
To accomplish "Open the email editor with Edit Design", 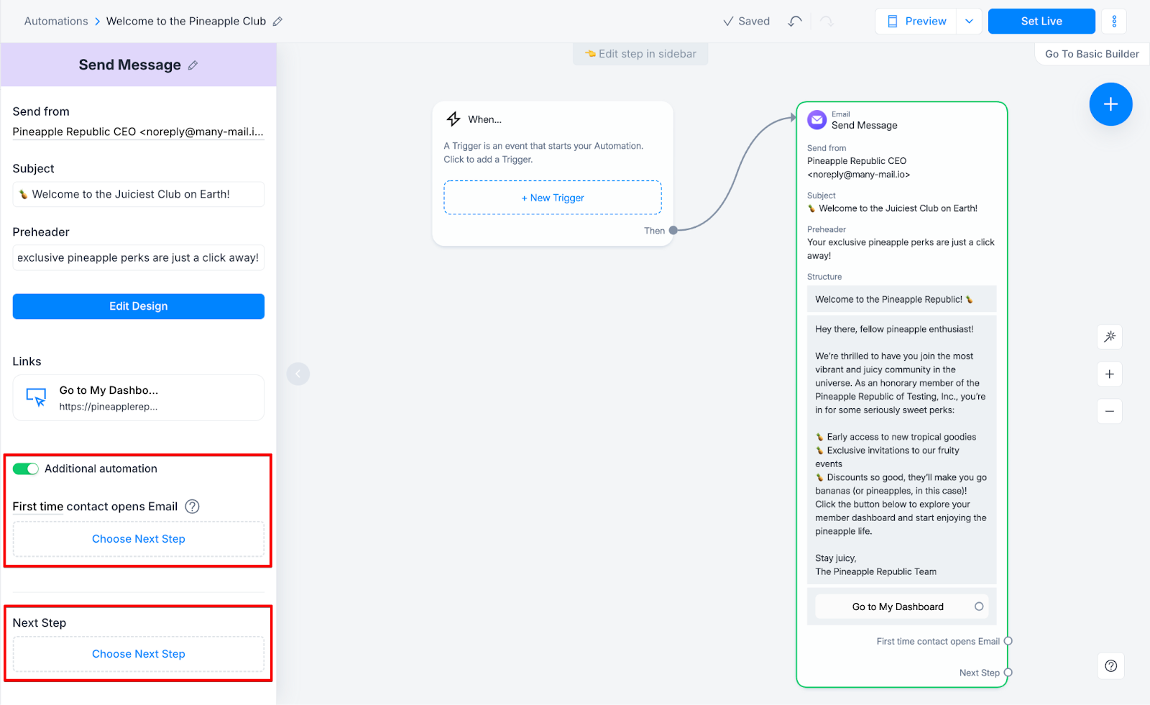I will (138, 305).
